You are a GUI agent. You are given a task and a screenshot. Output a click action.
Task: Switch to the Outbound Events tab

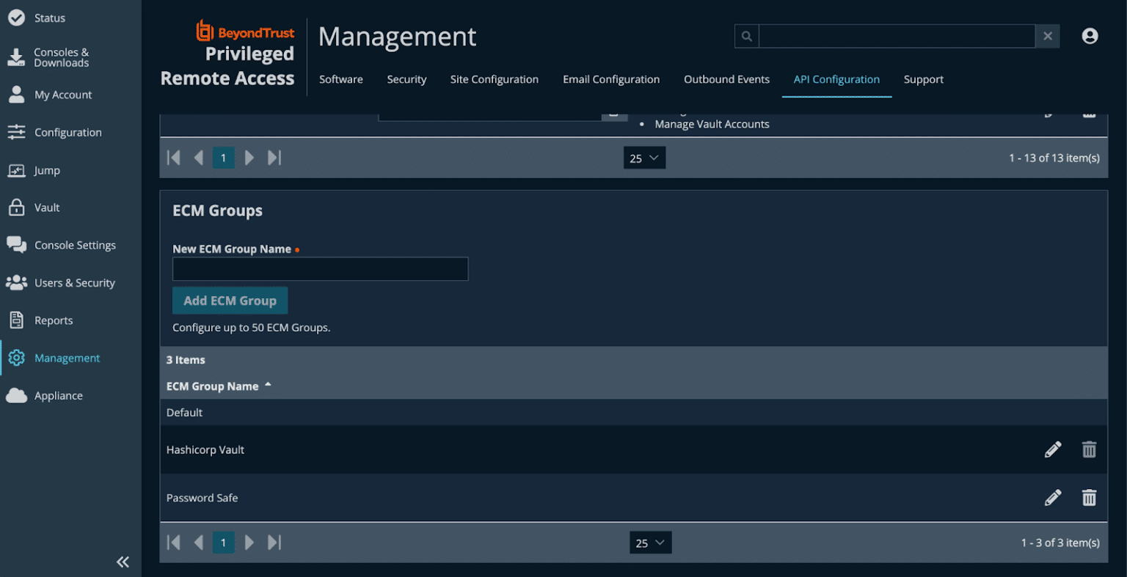click(x=726, y=79)
